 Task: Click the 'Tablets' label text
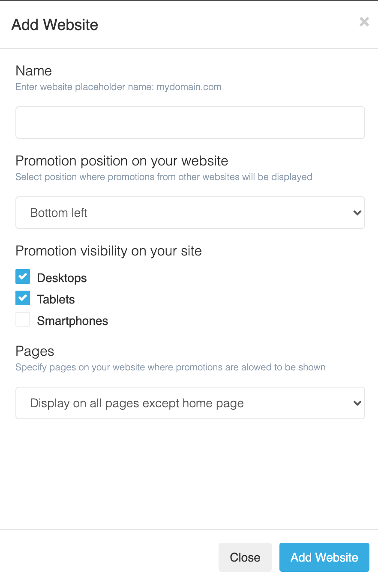point(56,299)
